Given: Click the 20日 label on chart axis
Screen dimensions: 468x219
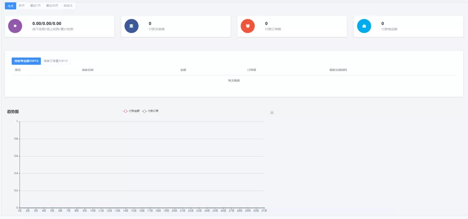Looking at the screenshot, I should (x=174, y=211).
